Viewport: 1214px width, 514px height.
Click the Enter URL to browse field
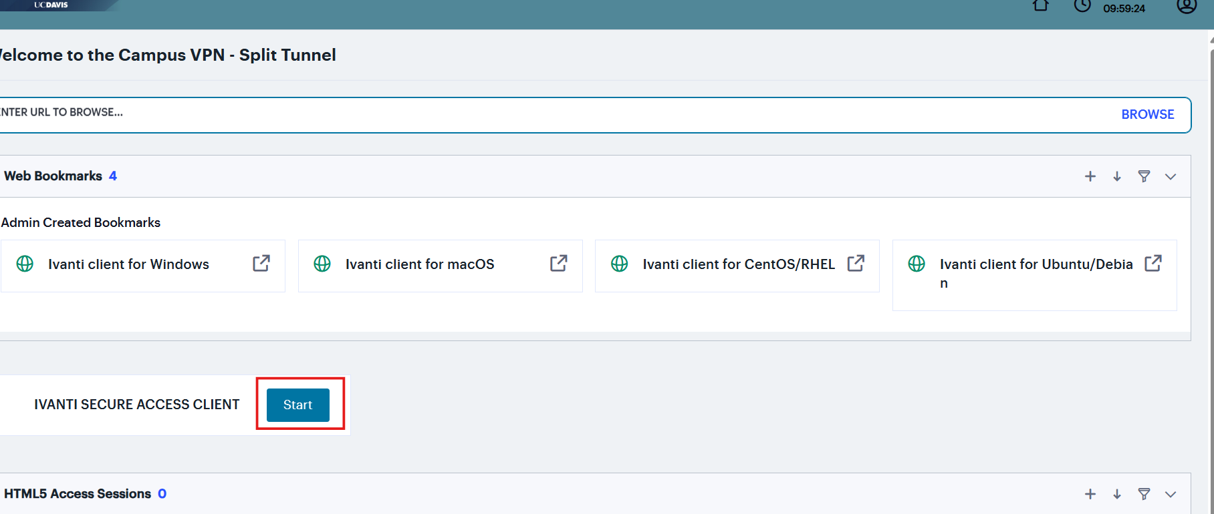[535, 113]
